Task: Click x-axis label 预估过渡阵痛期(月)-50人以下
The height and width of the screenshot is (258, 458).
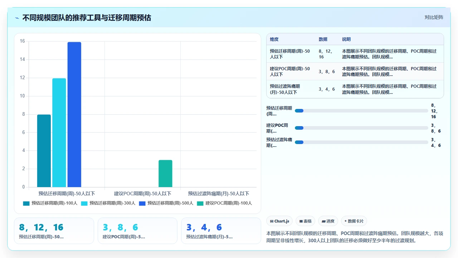Action: [x=218, y=193]
